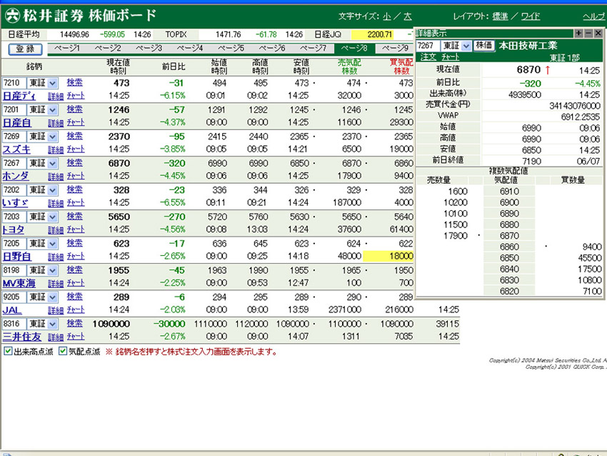The width and height of the screenshot is (607, 456).
Task: Click the 株価 button in detail panel
Action: (484, 45)
